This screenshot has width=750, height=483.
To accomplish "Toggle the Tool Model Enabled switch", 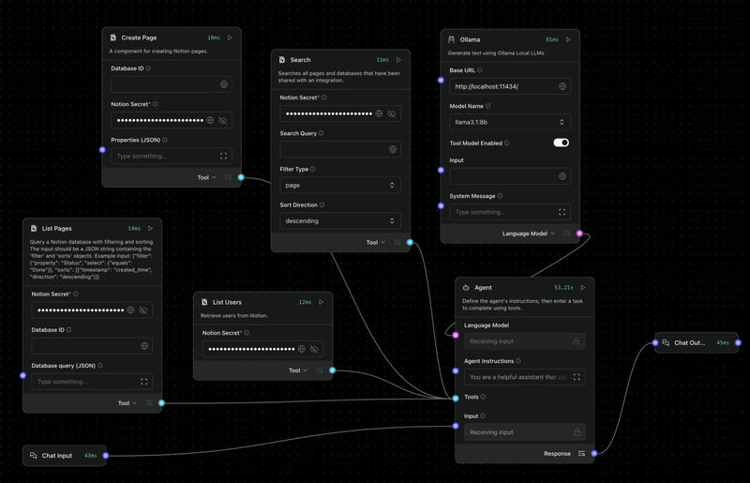I will tap(561, 143).
